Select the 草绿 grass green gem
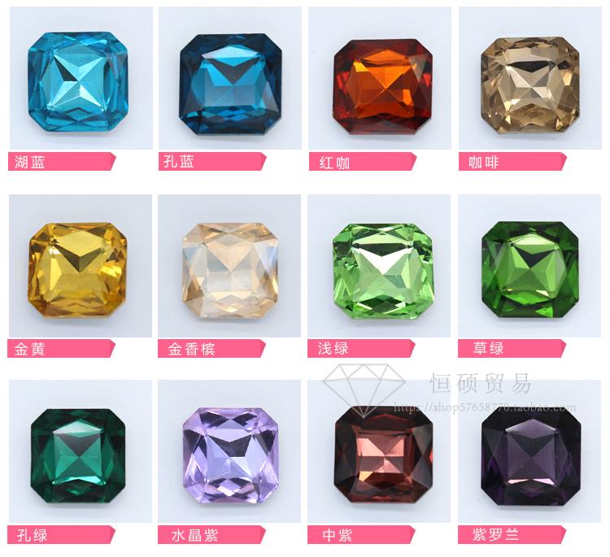 click(530, 269)
